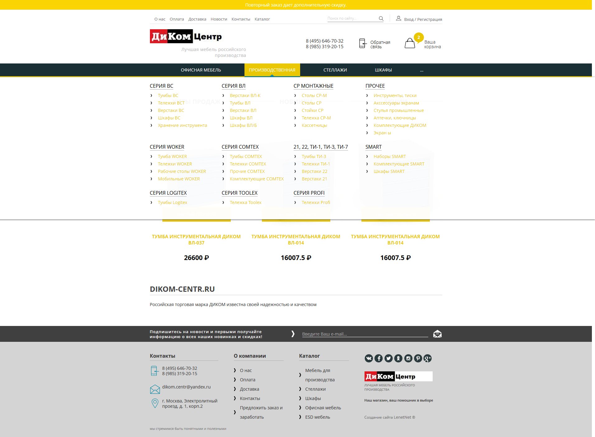Click the footer phone icon
The height and width of the screenshot is (437, 595).
[155, 371]
